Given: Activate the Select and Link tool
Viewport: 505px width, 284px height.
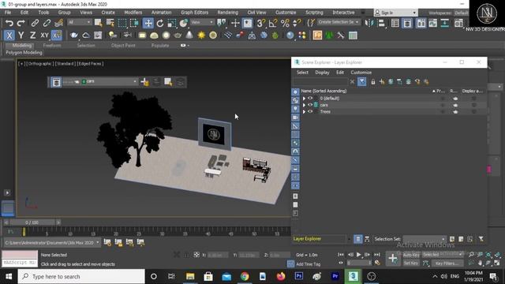Looking at the screenshot, I should 35,23.
